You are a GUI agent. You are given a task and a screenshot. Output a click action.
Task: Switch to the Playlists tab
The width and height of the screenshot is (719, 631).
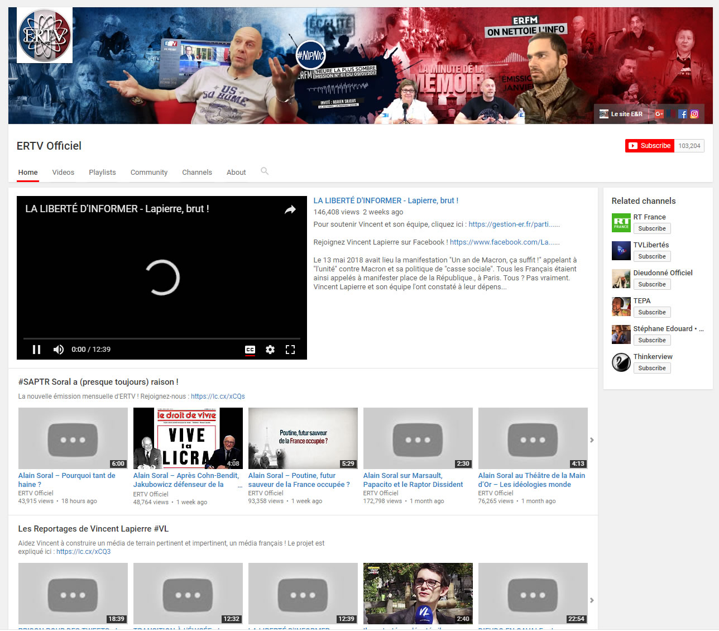click(x=102, y=173)
